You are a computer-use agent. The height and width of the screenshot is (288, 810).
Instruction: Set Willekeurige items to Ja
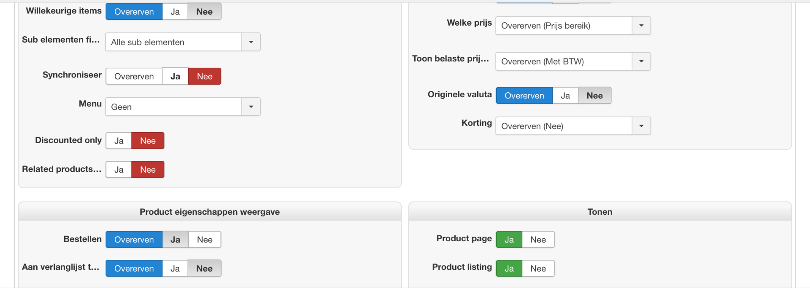click(175, 12)
